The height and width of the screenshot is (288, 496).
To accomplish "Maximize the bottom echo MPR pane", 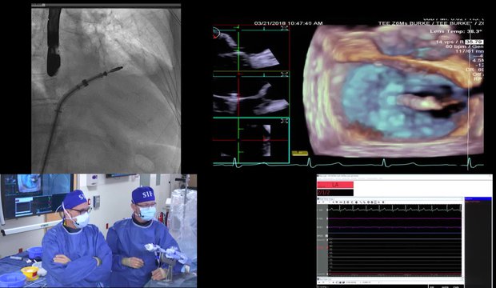I will [284, 121].
